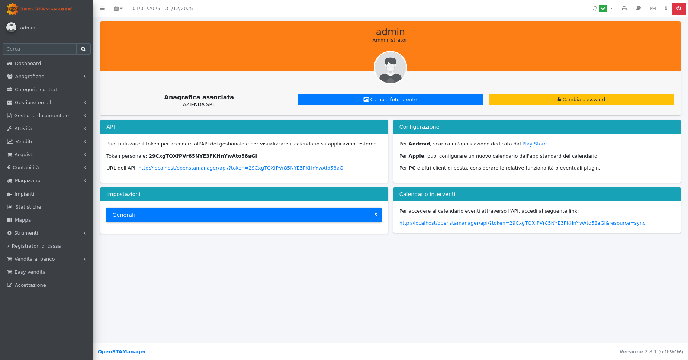Click the green checkmark status toggle
The height and width of the screenshot is (360, 688).
click(x=603, y=8)
